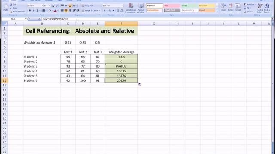Open the Find & Select menu
Screen dimensions: 275x154
pyautogui.click(x=267, y=8)
